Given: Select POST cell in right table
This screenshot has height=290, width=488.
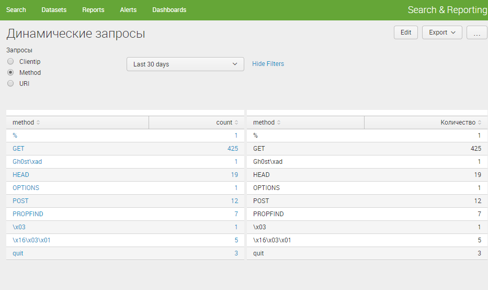Looking at the screenshot, I should (x=261, y=201).
